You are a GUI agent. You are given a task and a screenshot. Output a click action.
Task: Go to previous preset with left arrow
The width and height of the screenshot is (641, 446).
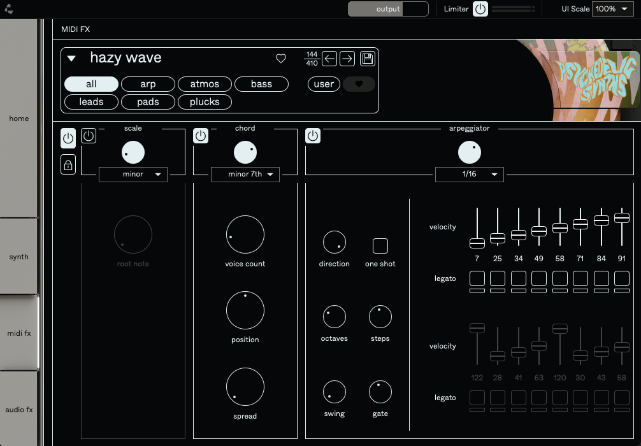(x=329, y=59)
